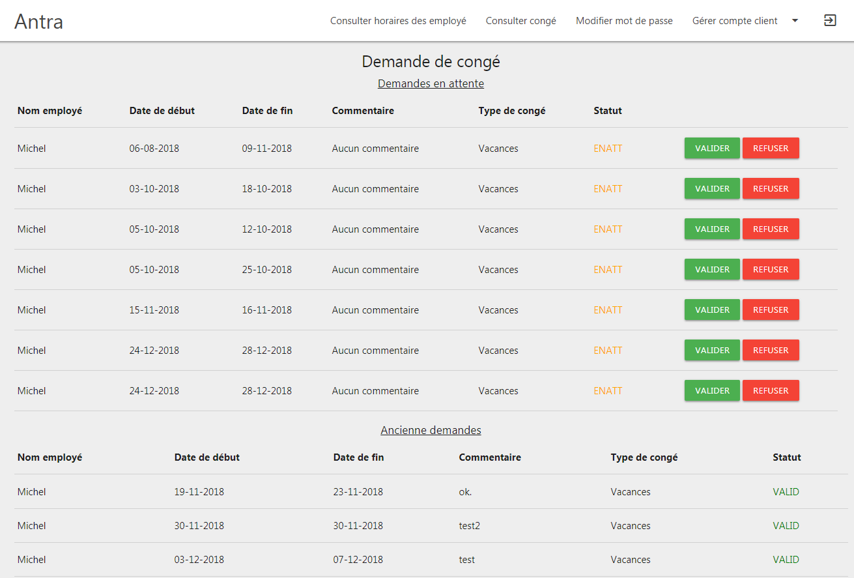Click the date 07-12-2018 cell
Image resolution: width=854 pixels, height=578 pixels.
(358, 560)
